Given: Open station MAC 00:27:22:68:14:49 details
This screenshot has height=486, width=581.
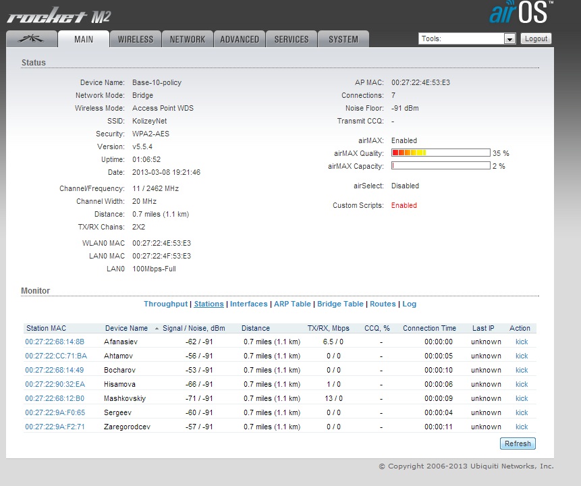Looking at the screenshot, I should [x=55, y=370].
